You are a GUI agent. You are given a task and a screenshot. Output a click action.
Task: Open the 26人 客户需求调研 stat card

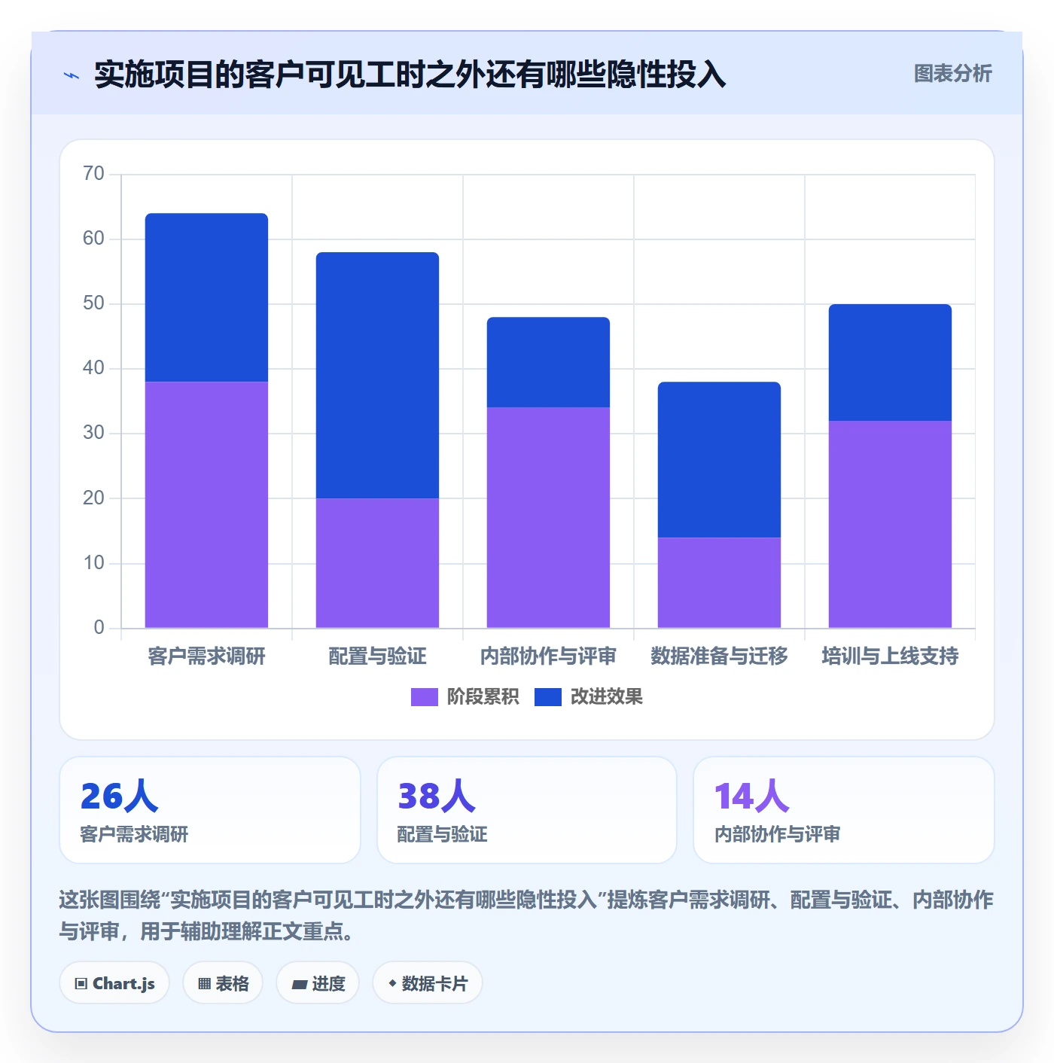pos(210,810)
